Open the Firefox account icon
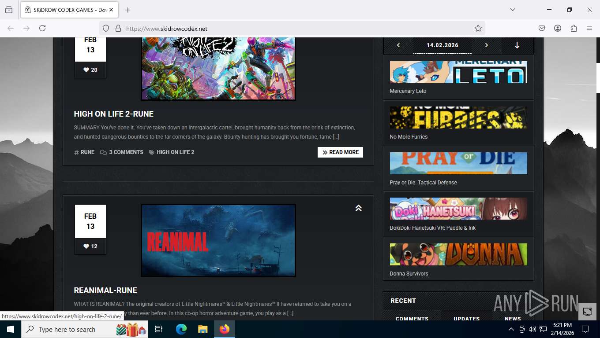The image size is (600, 338). 558,28
